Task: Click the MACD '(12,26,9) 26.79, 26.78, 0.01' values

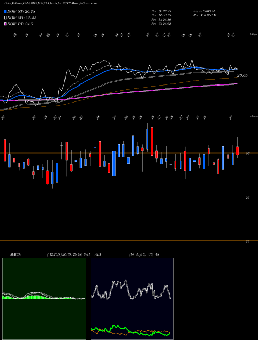Action: [x=69, y=254]
